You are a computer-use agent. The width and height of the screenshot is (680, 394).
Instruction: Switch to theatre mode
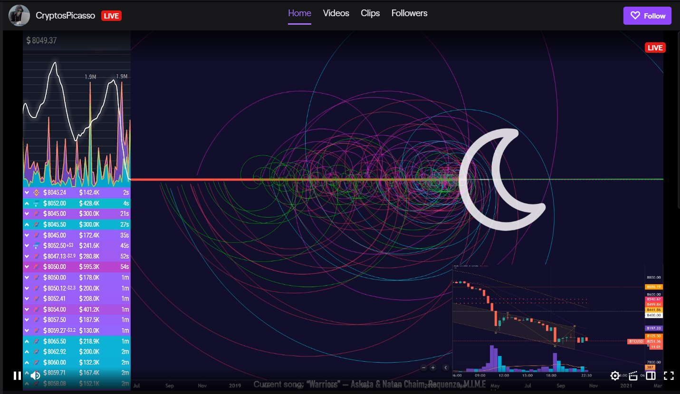[x=651, y=376]
